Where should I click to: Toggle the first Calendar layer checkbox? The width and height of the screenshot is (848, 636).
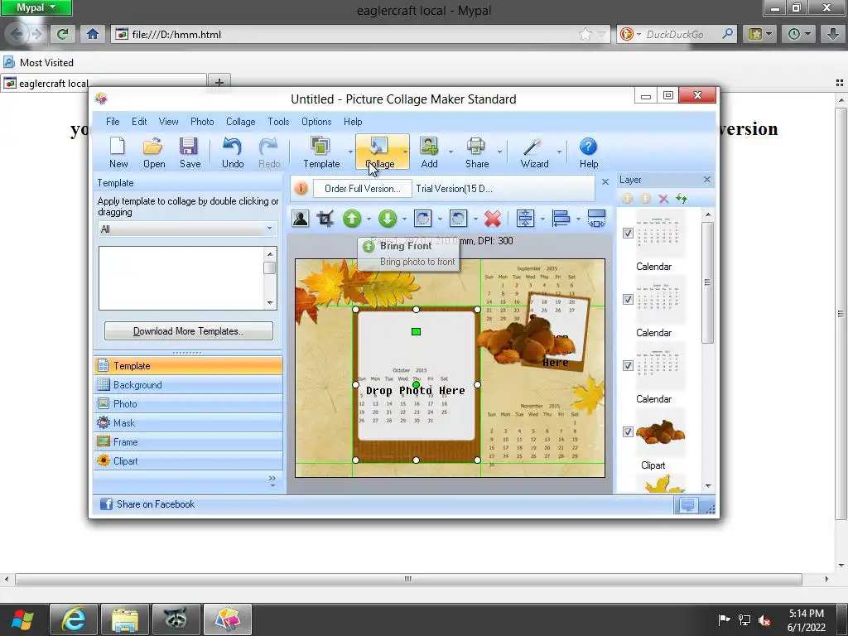(628, 233)
